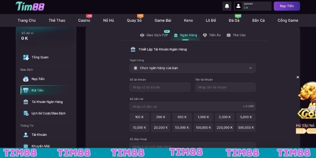Open the Thể Thao menu
Viewport: 316px width, 158px height.
click(57, 20)
